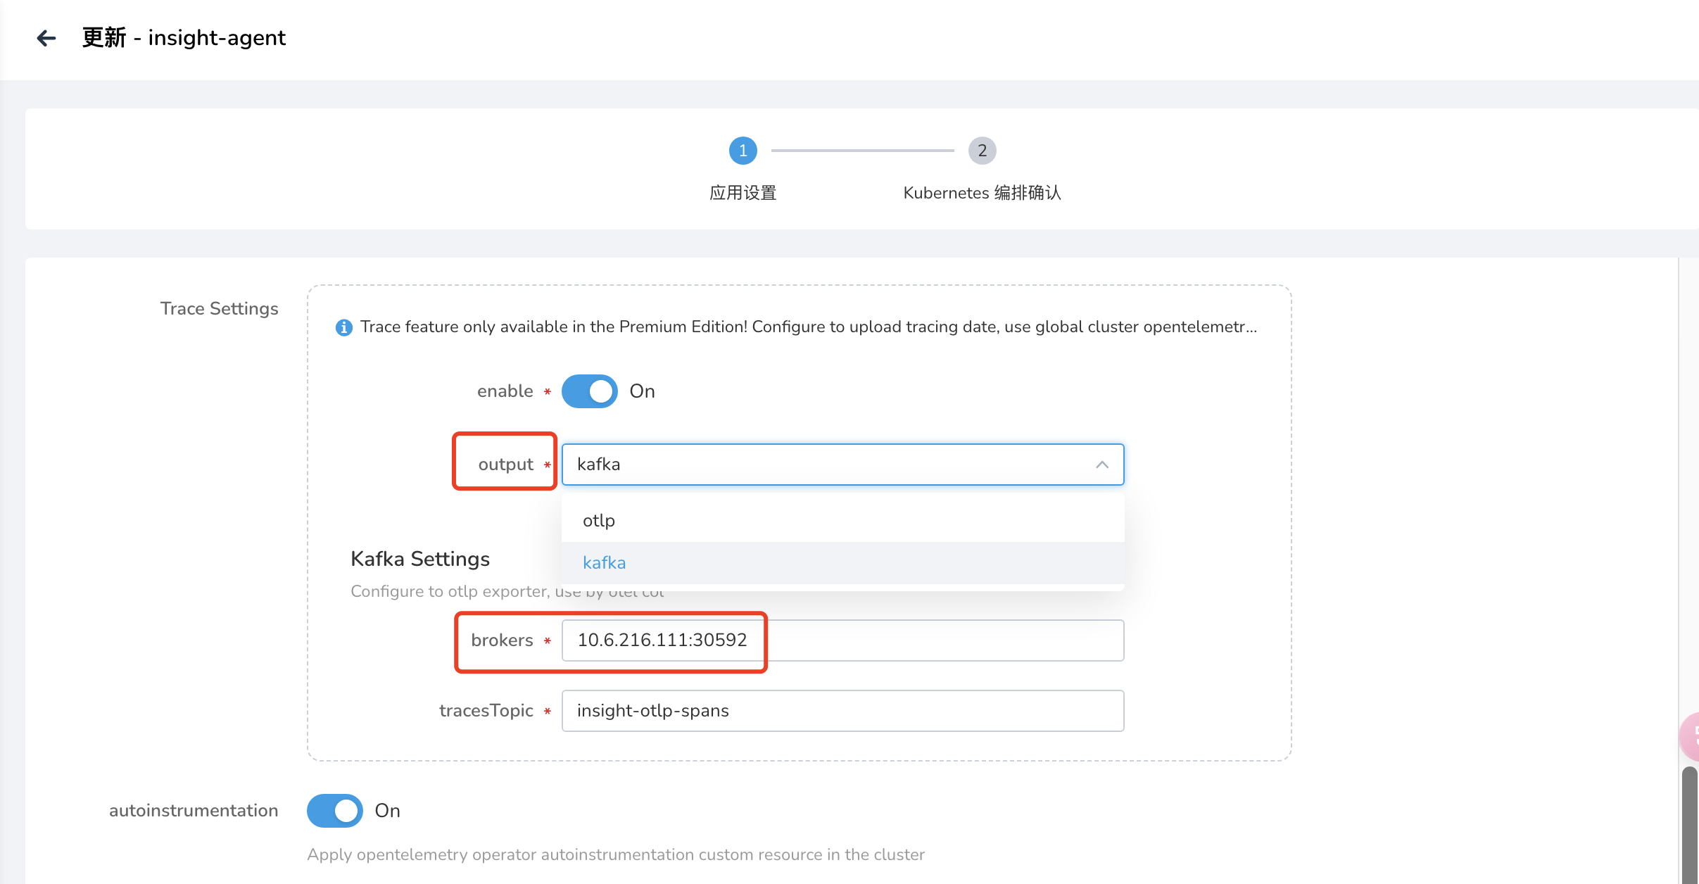1699x884 pixels.
Task: Focus the tracesTopic input field
Action: (x=842, y=711)
